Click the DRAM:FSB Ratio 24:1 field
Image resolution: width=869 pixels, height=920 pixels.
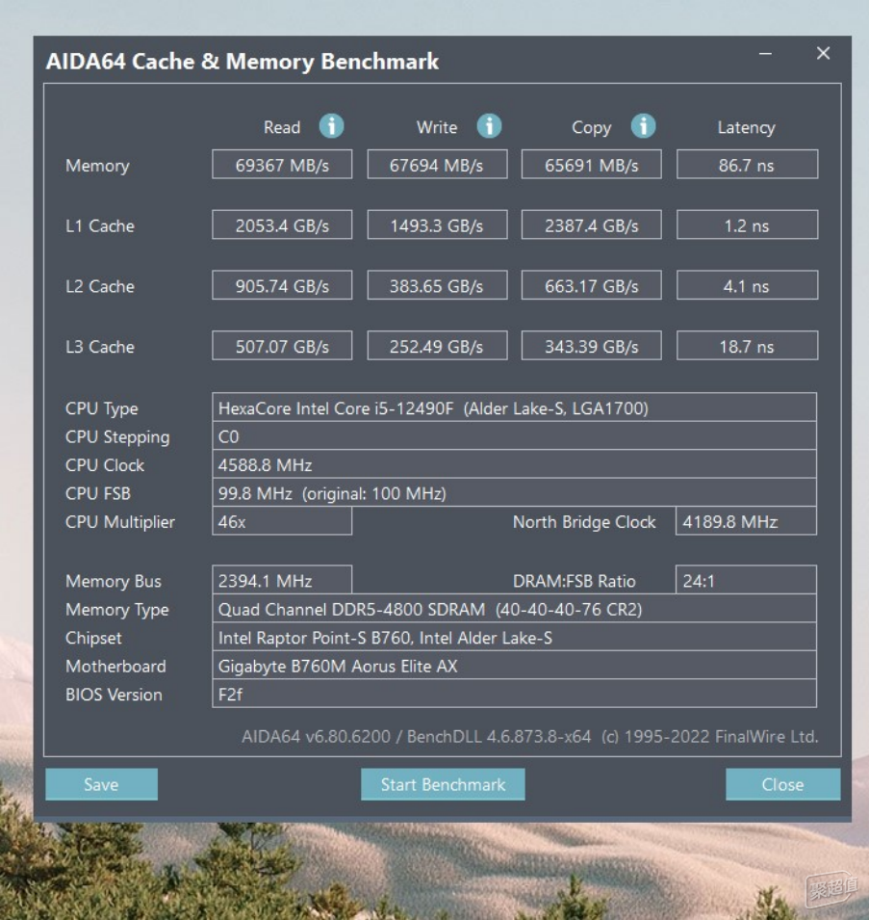(x=746, y=580)
